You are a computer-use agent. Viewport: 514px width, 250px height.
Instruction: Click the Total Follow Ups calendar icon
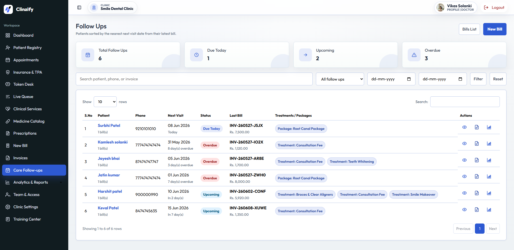(x=88, y=55)
